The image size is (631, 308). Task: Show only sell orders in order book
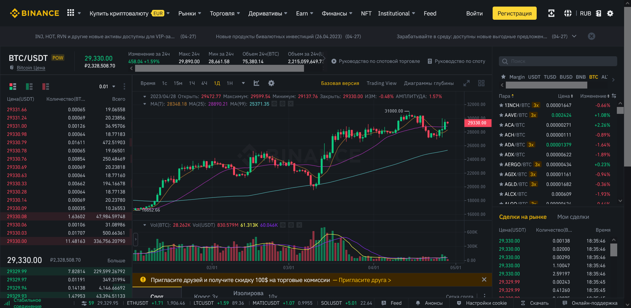tap(46, 87)
